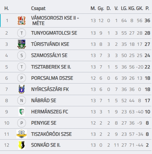152x154 pixels.
Task: Click the Hermánszeg FC green shield logo
Action: (22, 112)
